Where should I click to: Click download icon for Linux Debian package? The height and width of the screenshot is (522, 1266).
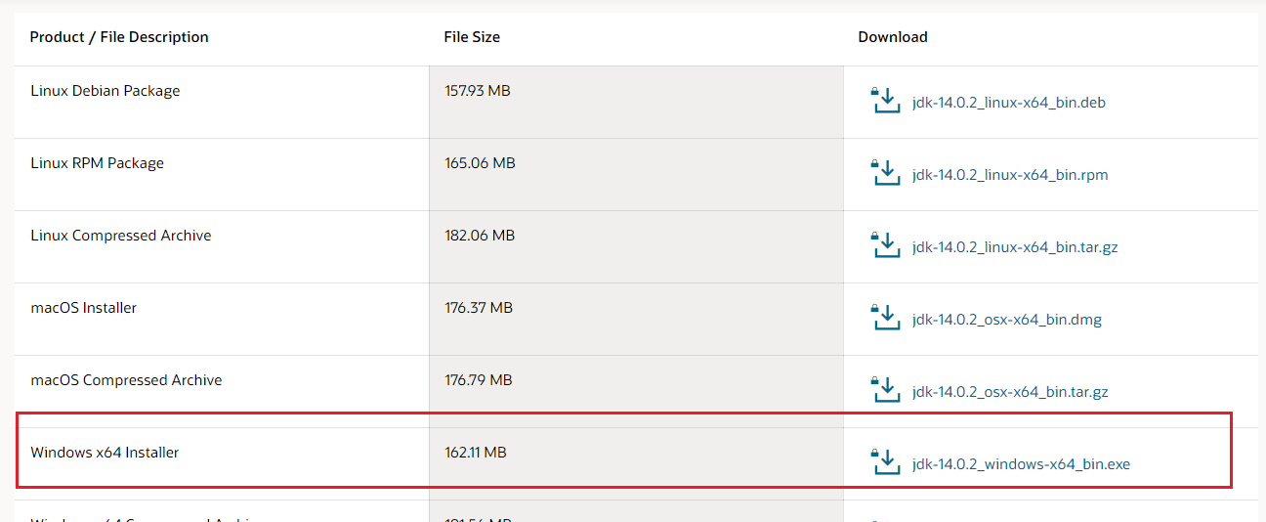tap(884, 101)
